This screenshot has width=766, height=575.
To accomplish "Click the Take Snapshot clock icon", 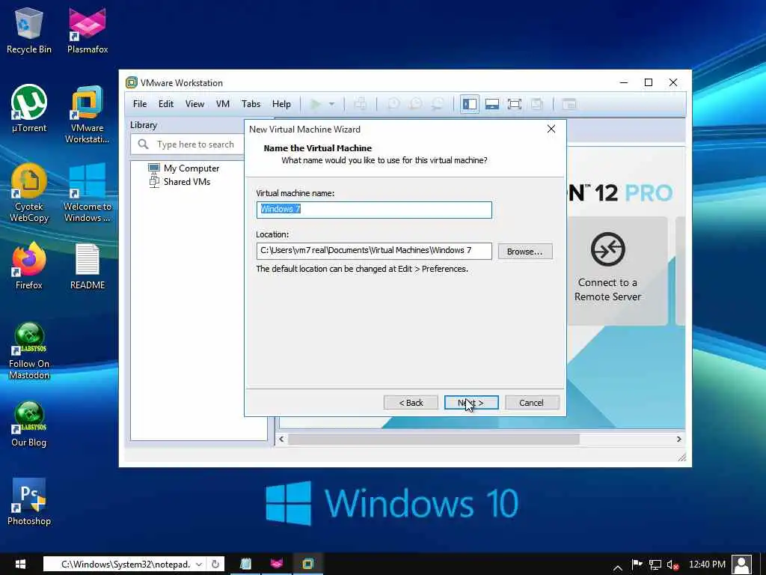I will point(393,103).
